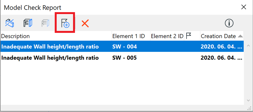This screenshot has height=112, width=253.
Task: Close the Model Check Report dialog
Action: click(244, 7)
